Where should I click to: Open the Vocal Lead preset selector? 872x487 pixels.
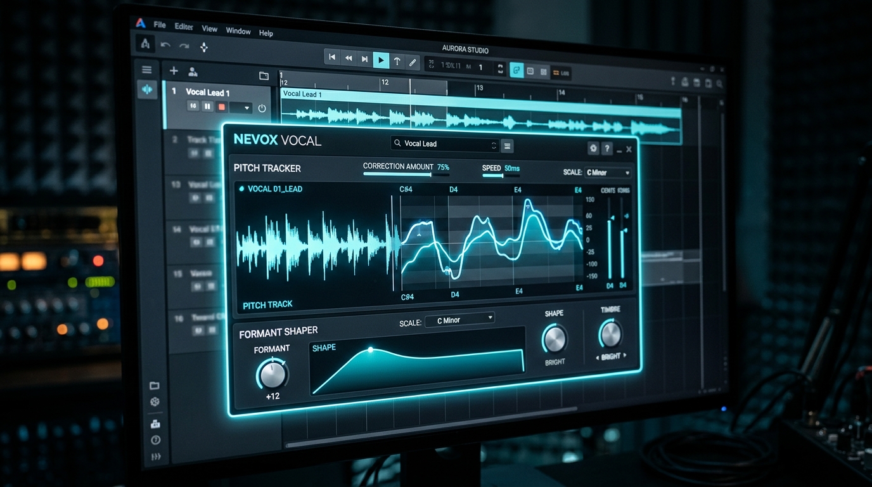tap(445, 145)
